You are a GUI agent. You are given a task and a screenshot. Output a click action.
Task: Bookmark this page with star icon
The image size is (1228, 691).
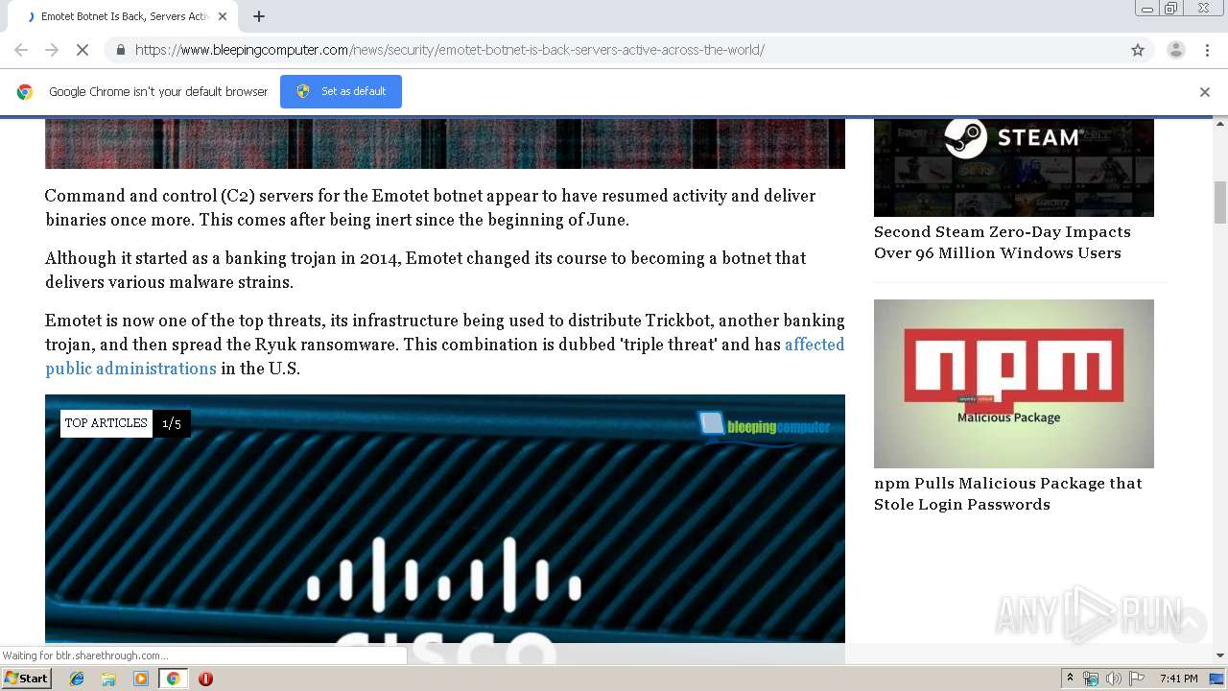pyautogui.click(x=1138, y=50)
